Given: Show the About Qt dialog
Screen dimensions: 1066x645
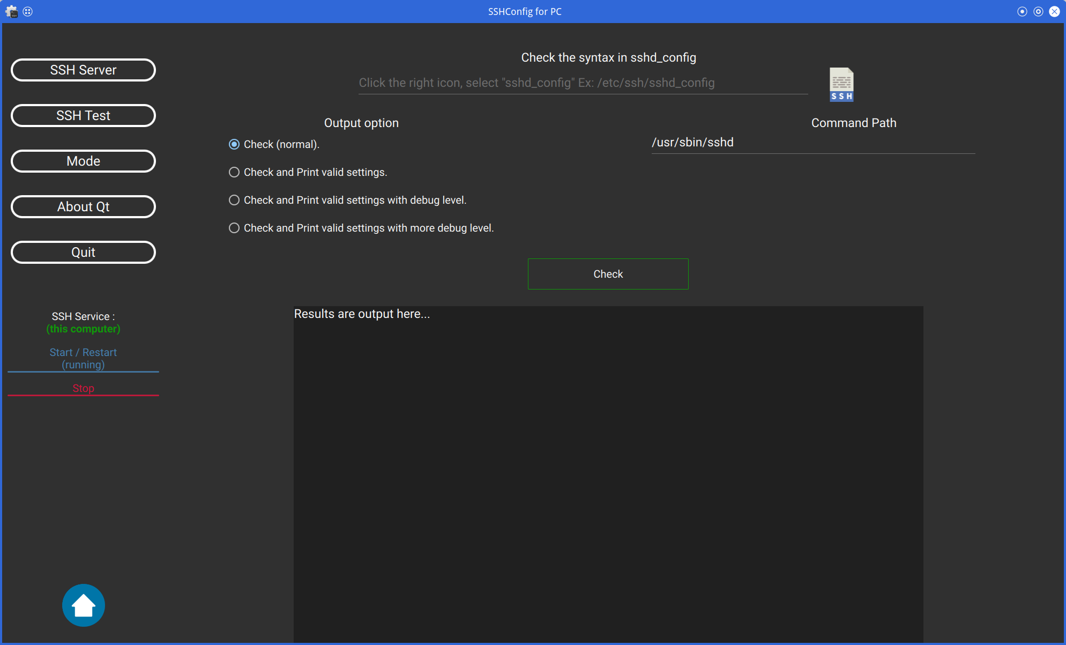Looking at the screenshot, I should (x=83, y=207).
